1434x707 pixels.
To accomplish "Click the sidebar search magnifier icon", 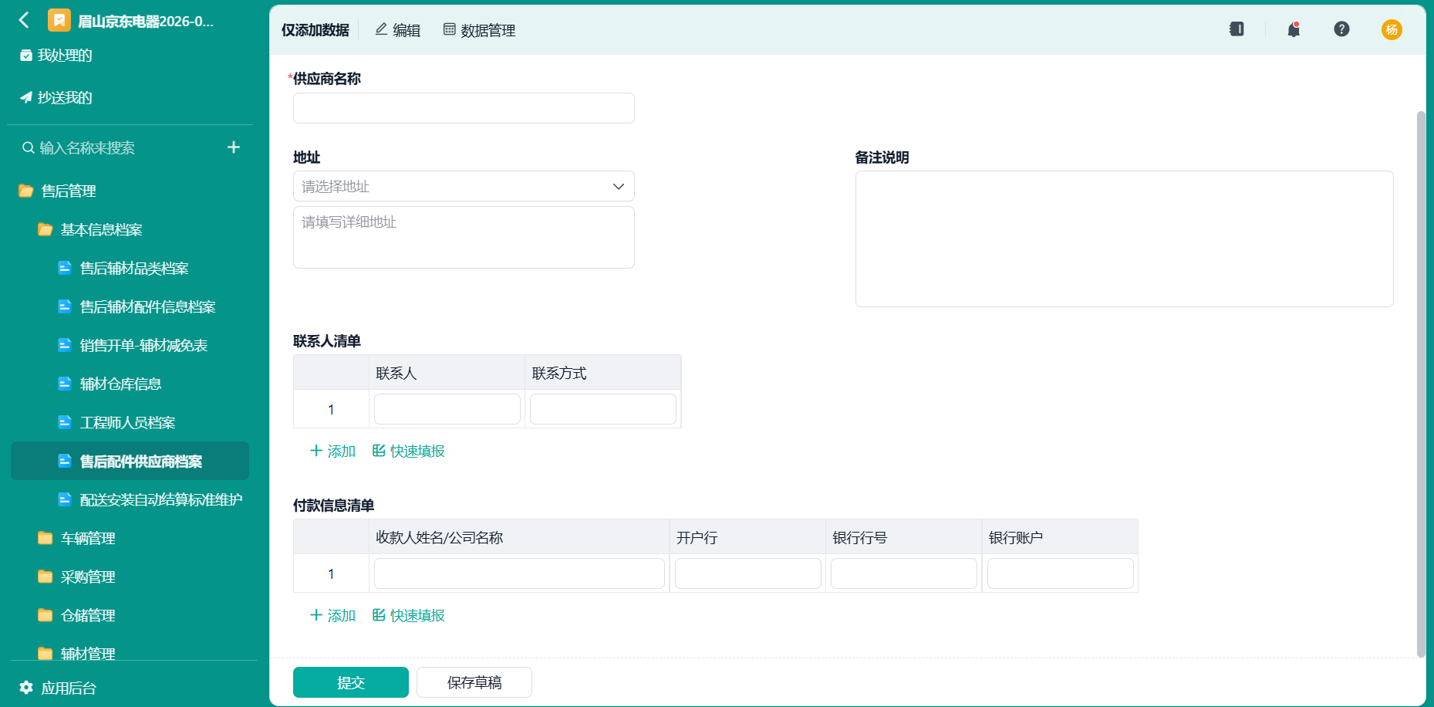I will [x=29, y=147].
